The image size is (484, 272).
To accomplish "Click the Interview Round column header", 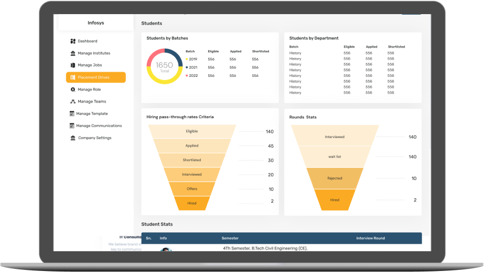I will (x=370, y=238).
